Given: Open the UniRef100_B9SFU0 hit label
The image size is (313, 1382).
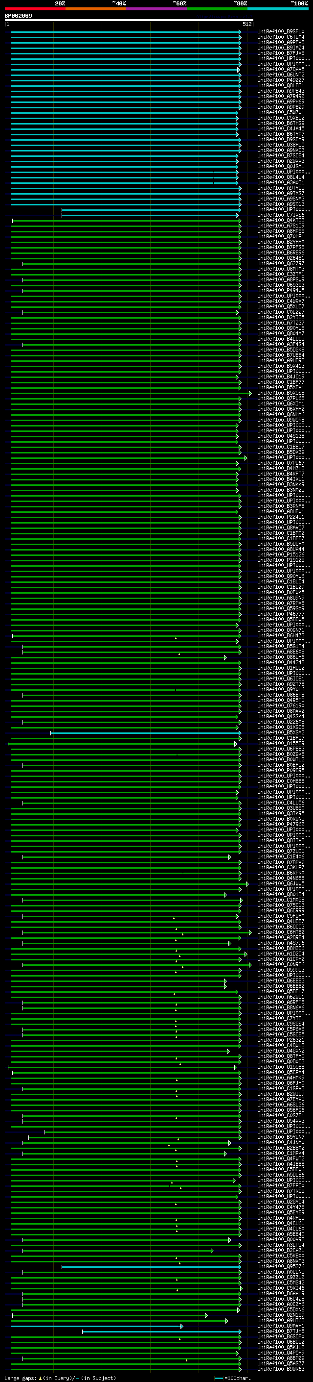Looking at the screenshot, I should (280, 32).
